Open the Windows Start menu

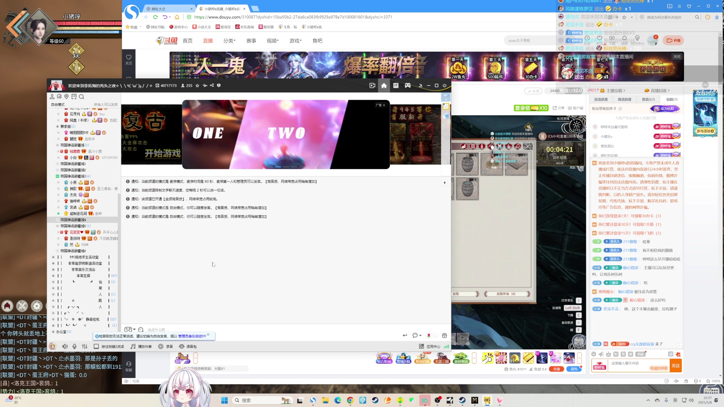(224, 400)
